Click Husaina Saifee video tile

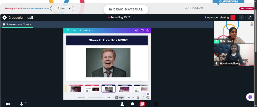[x=234, y=55]
